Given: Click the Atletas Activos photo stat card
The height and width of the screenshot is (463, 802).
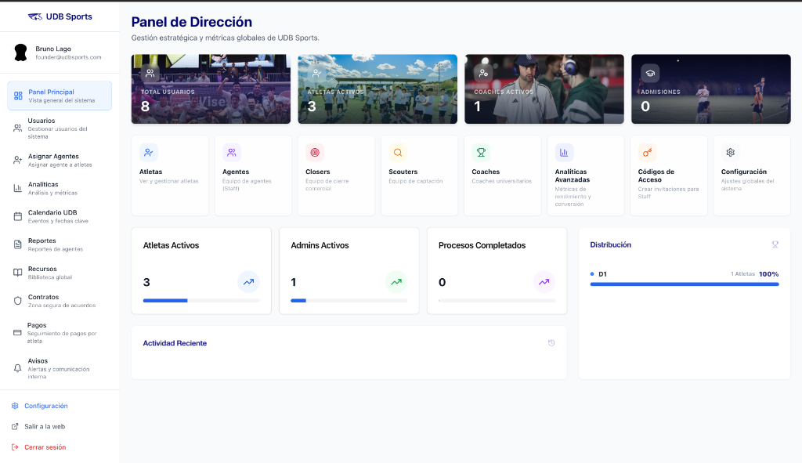Looking at the screenshot, I should pyautogui.click(x=378, y=89).
